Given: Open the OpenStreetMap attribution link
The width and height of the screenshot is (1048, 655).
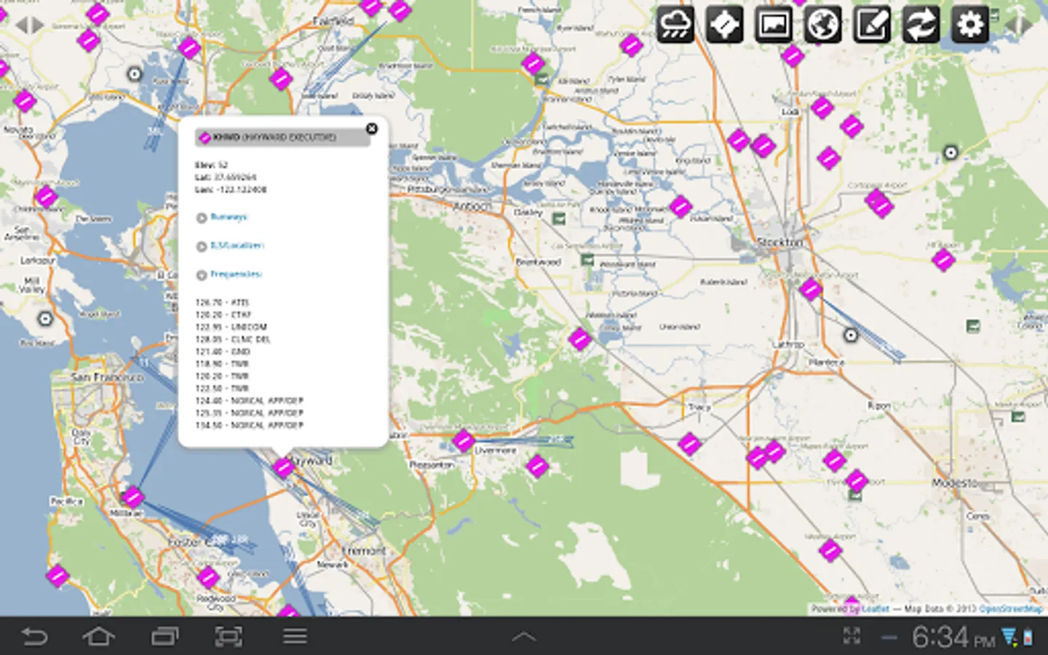Looking at the screenshot, I should coord(1010,608).
